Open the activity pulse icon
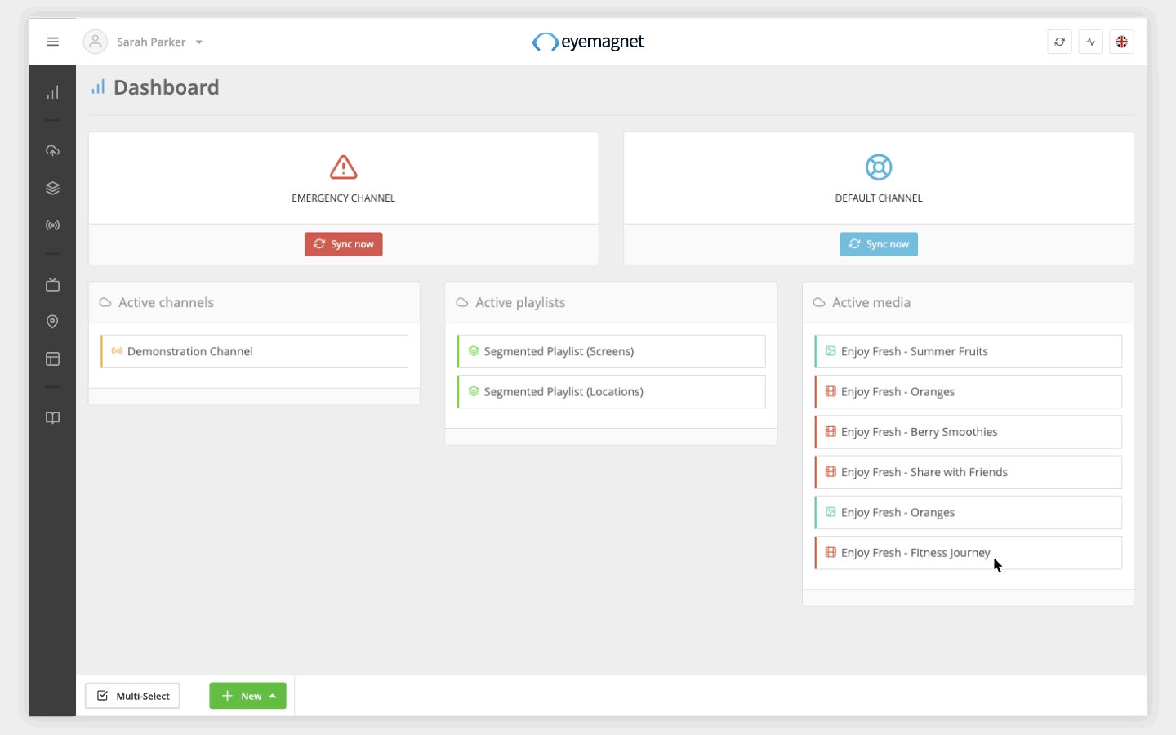 [1090, 42]
